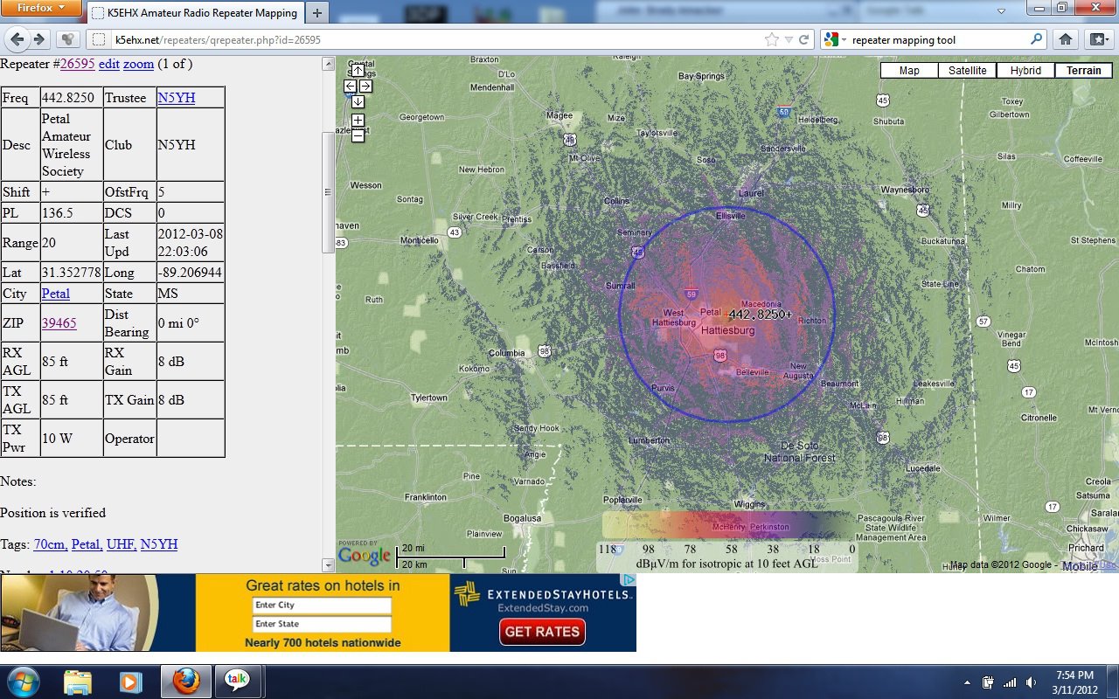The image size is (1119, 699).
Task: Go to Firefox home page
Action: coord(1065,39)
